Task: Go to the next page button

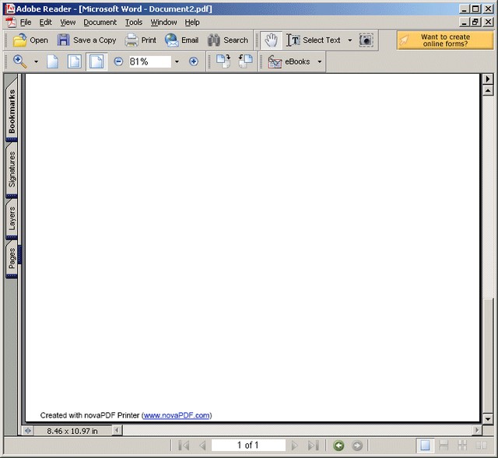Action: pos(294,446)
